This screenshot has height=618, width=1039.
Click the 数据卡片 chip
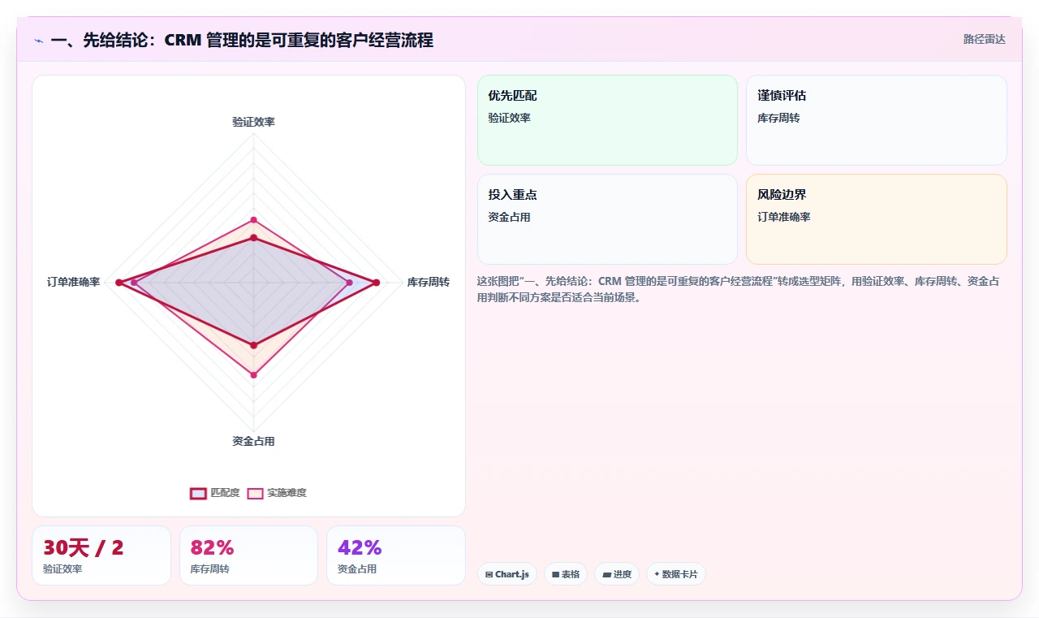(676, 574)
